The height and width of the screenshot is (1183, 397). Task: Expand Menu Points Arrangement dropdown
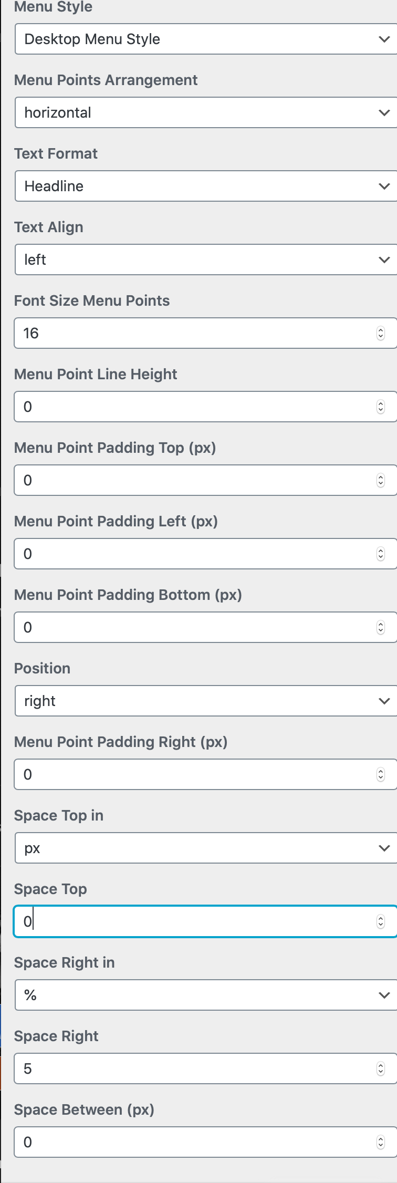205,112
